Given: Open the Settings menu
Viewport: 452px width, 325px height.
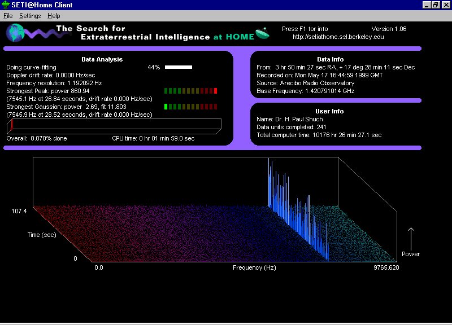Looking at the screenshot, I should 30,16.
